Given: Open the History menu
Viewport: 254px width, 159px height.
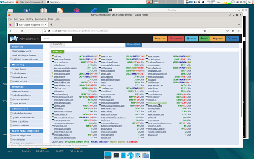Looking at the screenshot, I should coord(29,19).
